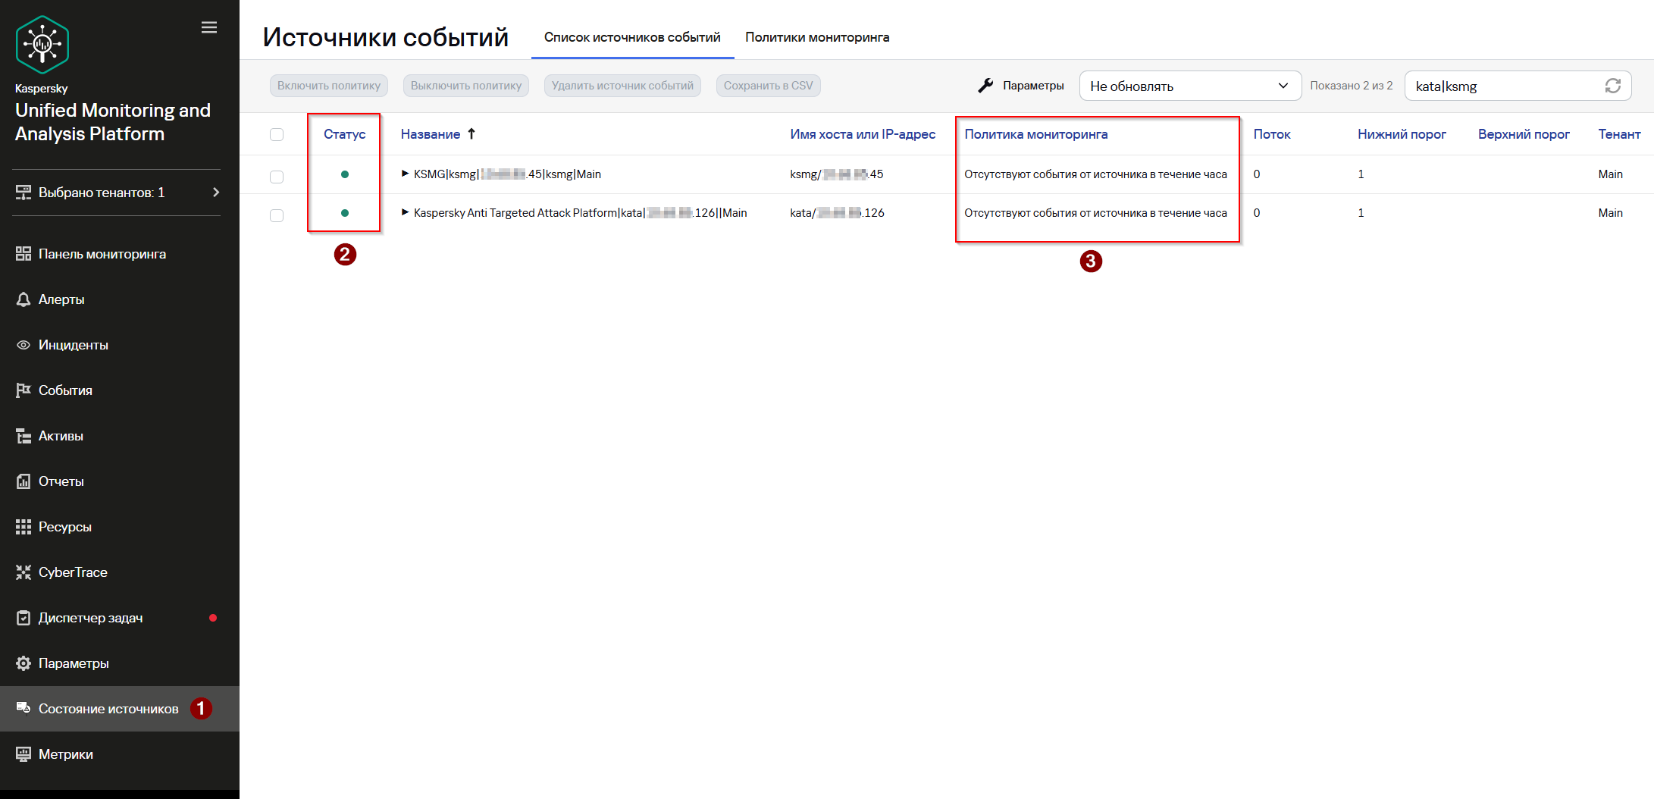Toggle the select-all header checkbox
Screen dimensions: 1654x799
[277, 134]
